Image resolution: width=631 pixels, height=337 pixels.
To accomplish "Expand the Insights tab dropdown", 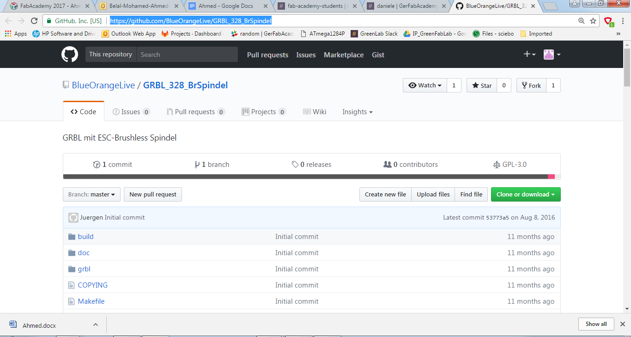I will 357,112.
